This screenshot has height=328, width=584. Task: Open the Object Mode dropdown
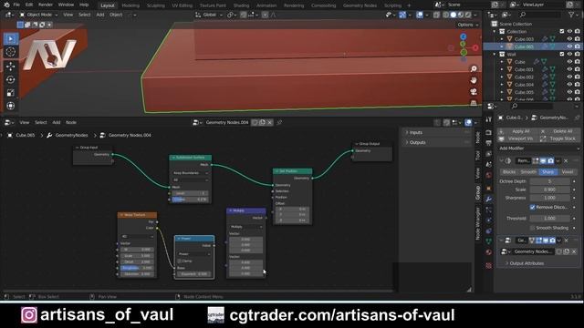pyautogui.click(x=38, y=15)
